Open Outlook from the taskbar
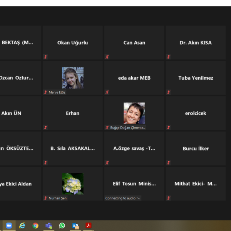This screenshot has width=231, height=231. point(75,226)
